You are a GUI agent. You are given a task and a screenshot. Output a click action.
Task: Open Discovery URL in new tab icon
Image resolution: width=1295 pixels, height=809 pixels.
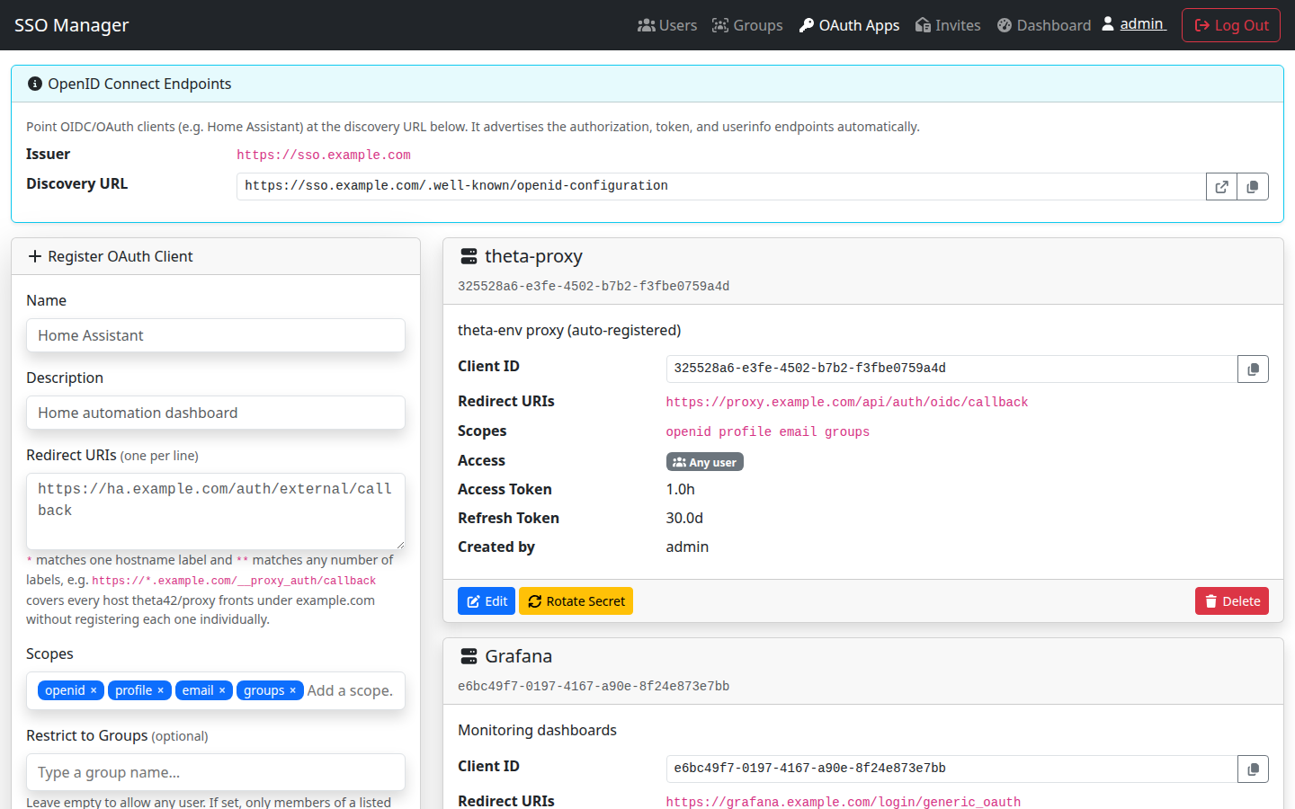coord(1221,187)
